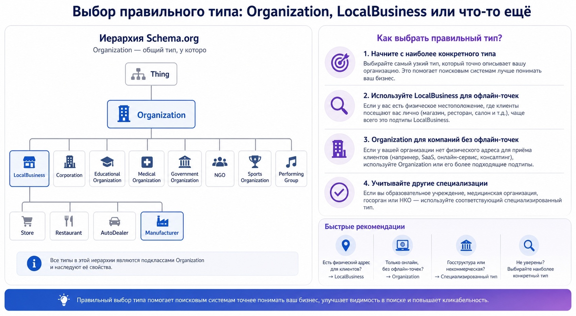576x316 pixels.
Task: Click the 'Быстрые рекомендации' heading
Action: coord(365,227)
